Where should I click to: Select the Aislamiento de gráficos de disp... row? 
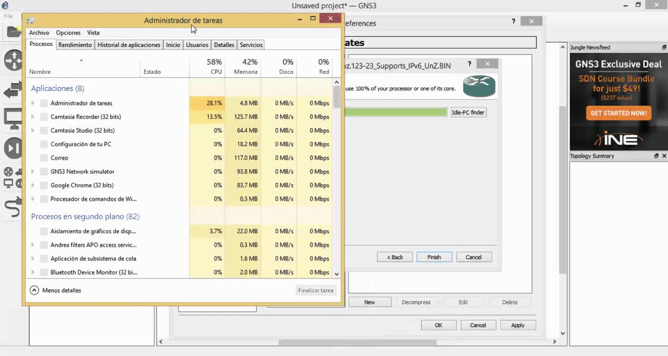click(179, 231)
